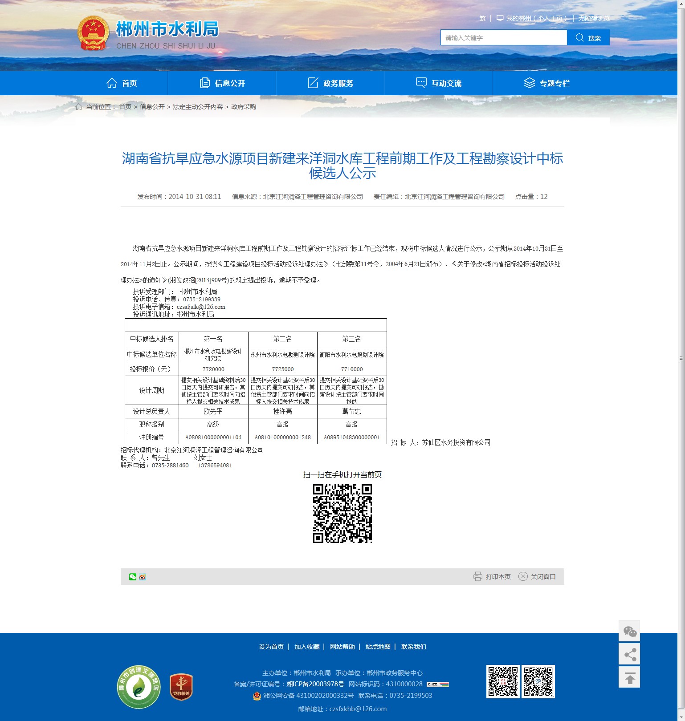Click the 网站帮助 footer link
Screen dimensions: 685x721
click(342, 647)
